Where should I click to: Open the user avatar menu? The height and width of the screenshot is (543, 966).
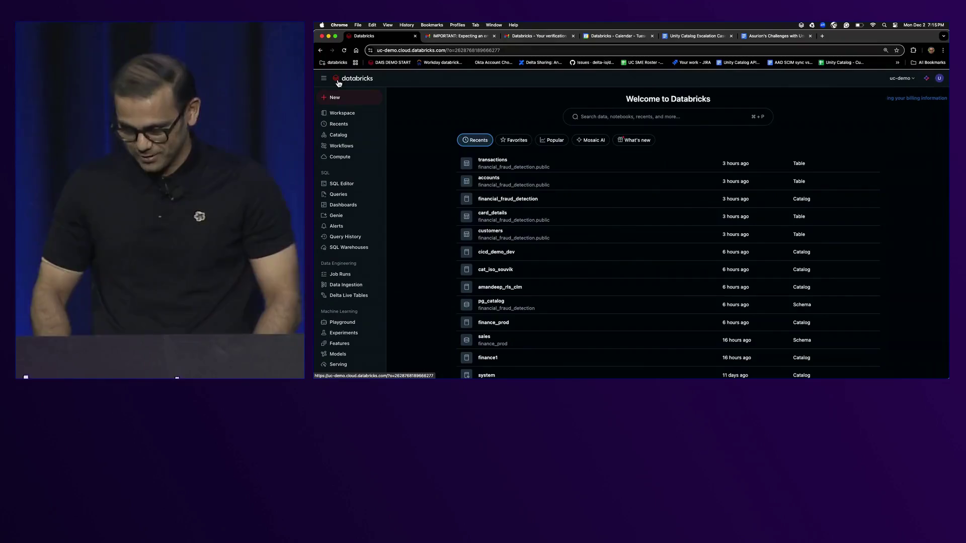(939, 78)
